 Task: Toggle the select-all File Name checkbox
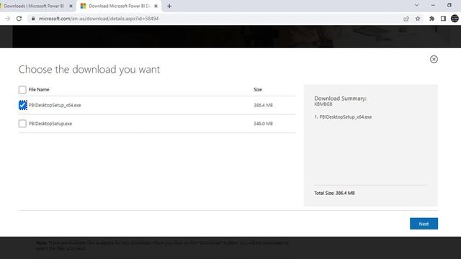click(x=22, y=89)
